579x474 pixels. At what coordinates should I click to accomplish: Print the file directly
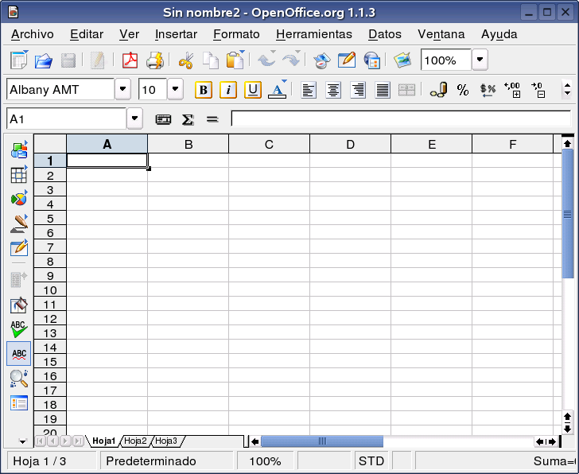[x=155, y=60]
